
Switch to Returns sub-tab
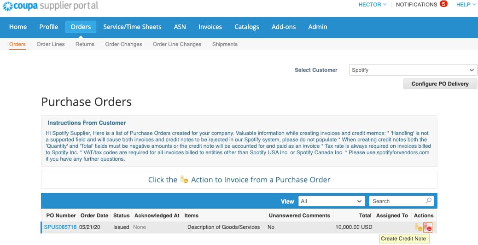85,44
